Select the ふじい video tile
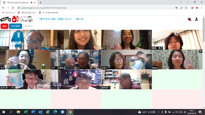205x115 pixels. click(x=76, y=79)
